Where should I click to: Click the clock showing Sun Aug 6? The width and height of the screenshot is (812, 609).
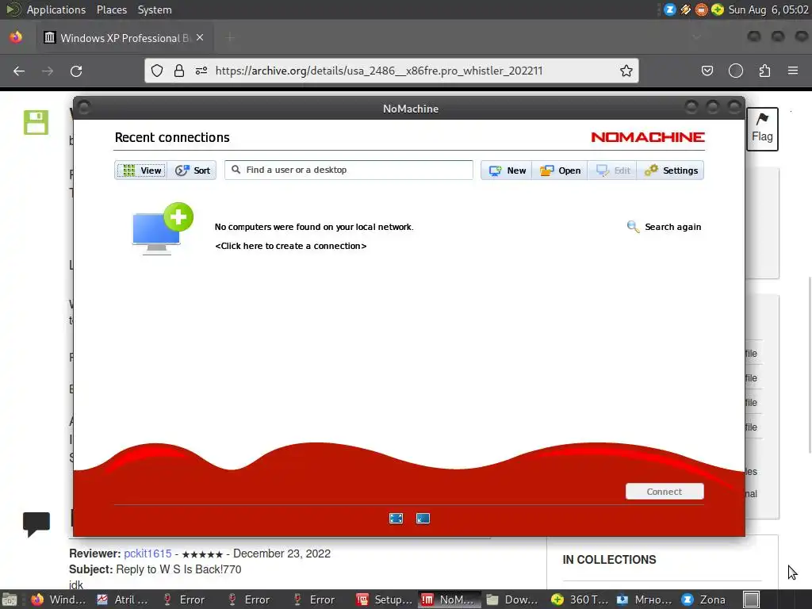[768, 10]
